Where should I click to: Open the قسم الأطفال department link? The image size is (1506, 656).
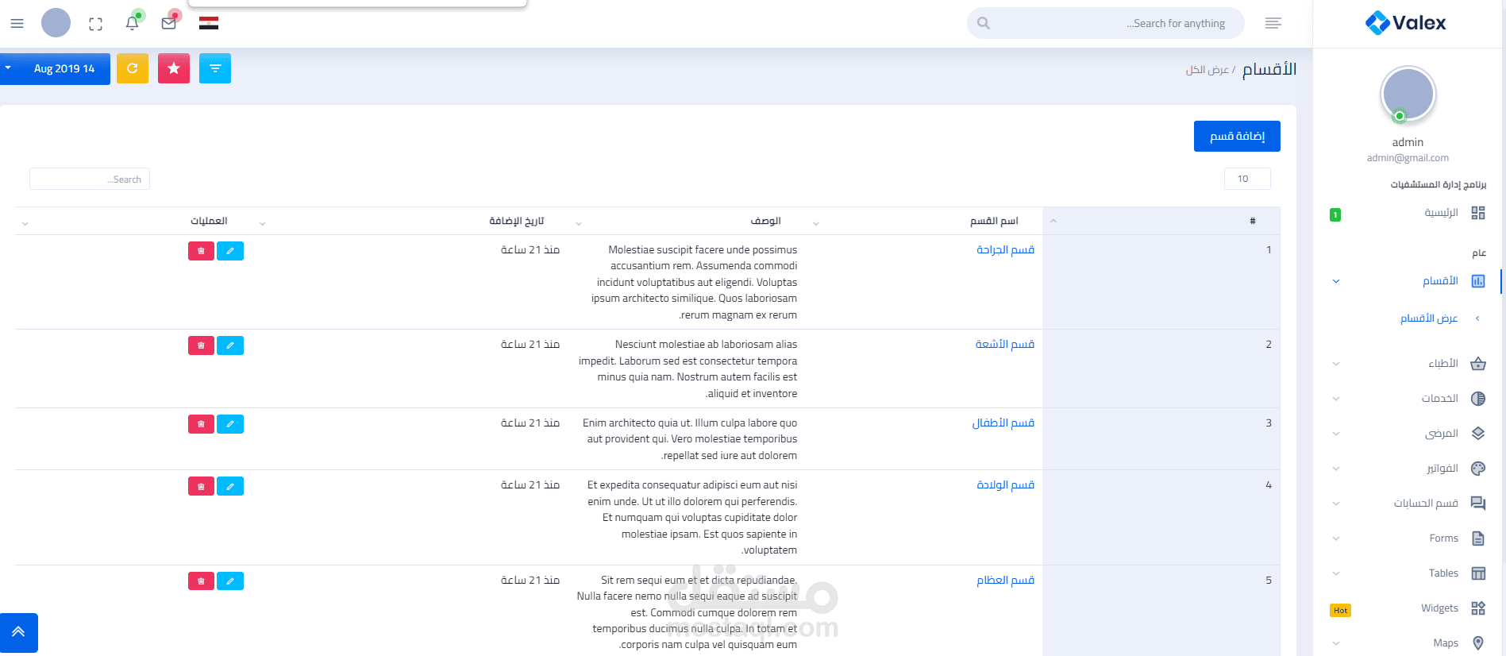(1003, 423)
